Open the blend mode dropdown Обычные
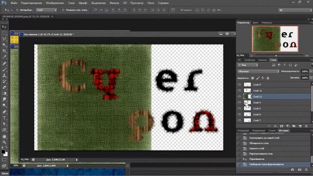Image resolution: width=313 pixels, height=176 pixels. click(258, 71)
